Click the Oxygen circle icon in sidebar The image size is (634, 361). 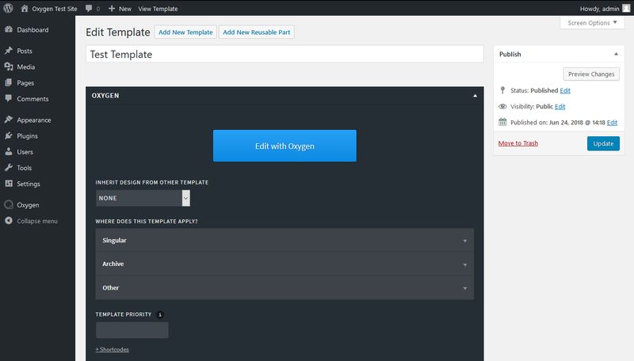coord(9,205)
